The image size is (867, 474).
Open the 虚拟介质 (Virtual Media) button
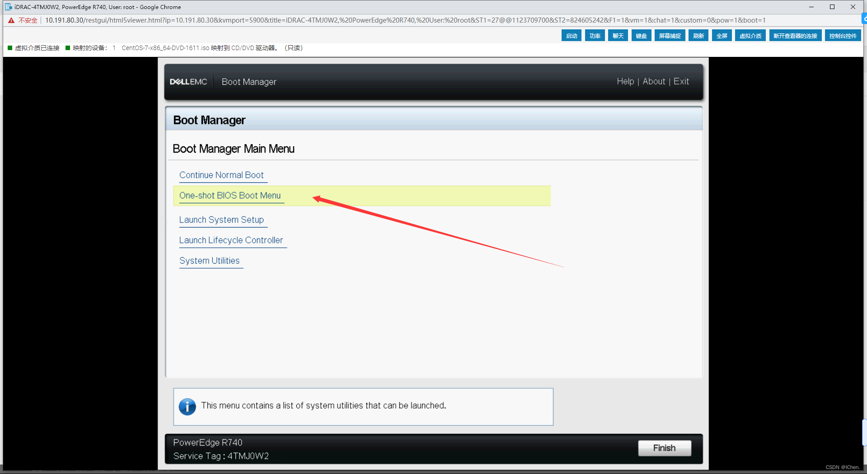pyautogui.click(x=750, y=36)
